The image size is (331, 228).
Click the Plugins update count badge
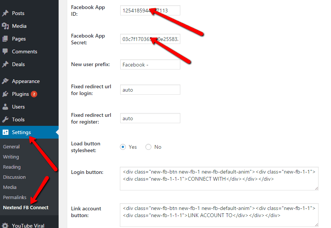[x=34, y=94]
